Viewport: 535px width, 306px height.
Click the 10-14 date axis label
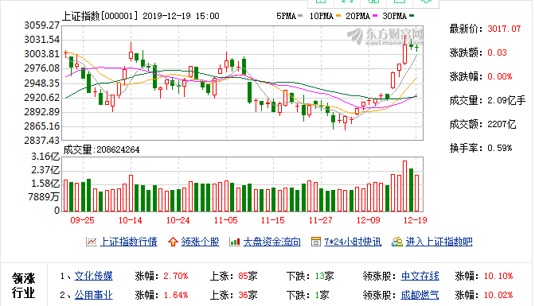pyautogui.click(x=130, y=220)
